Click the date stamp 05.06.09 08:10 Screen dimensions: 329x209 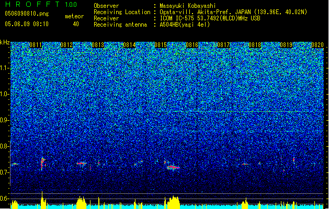pos(27,24)
